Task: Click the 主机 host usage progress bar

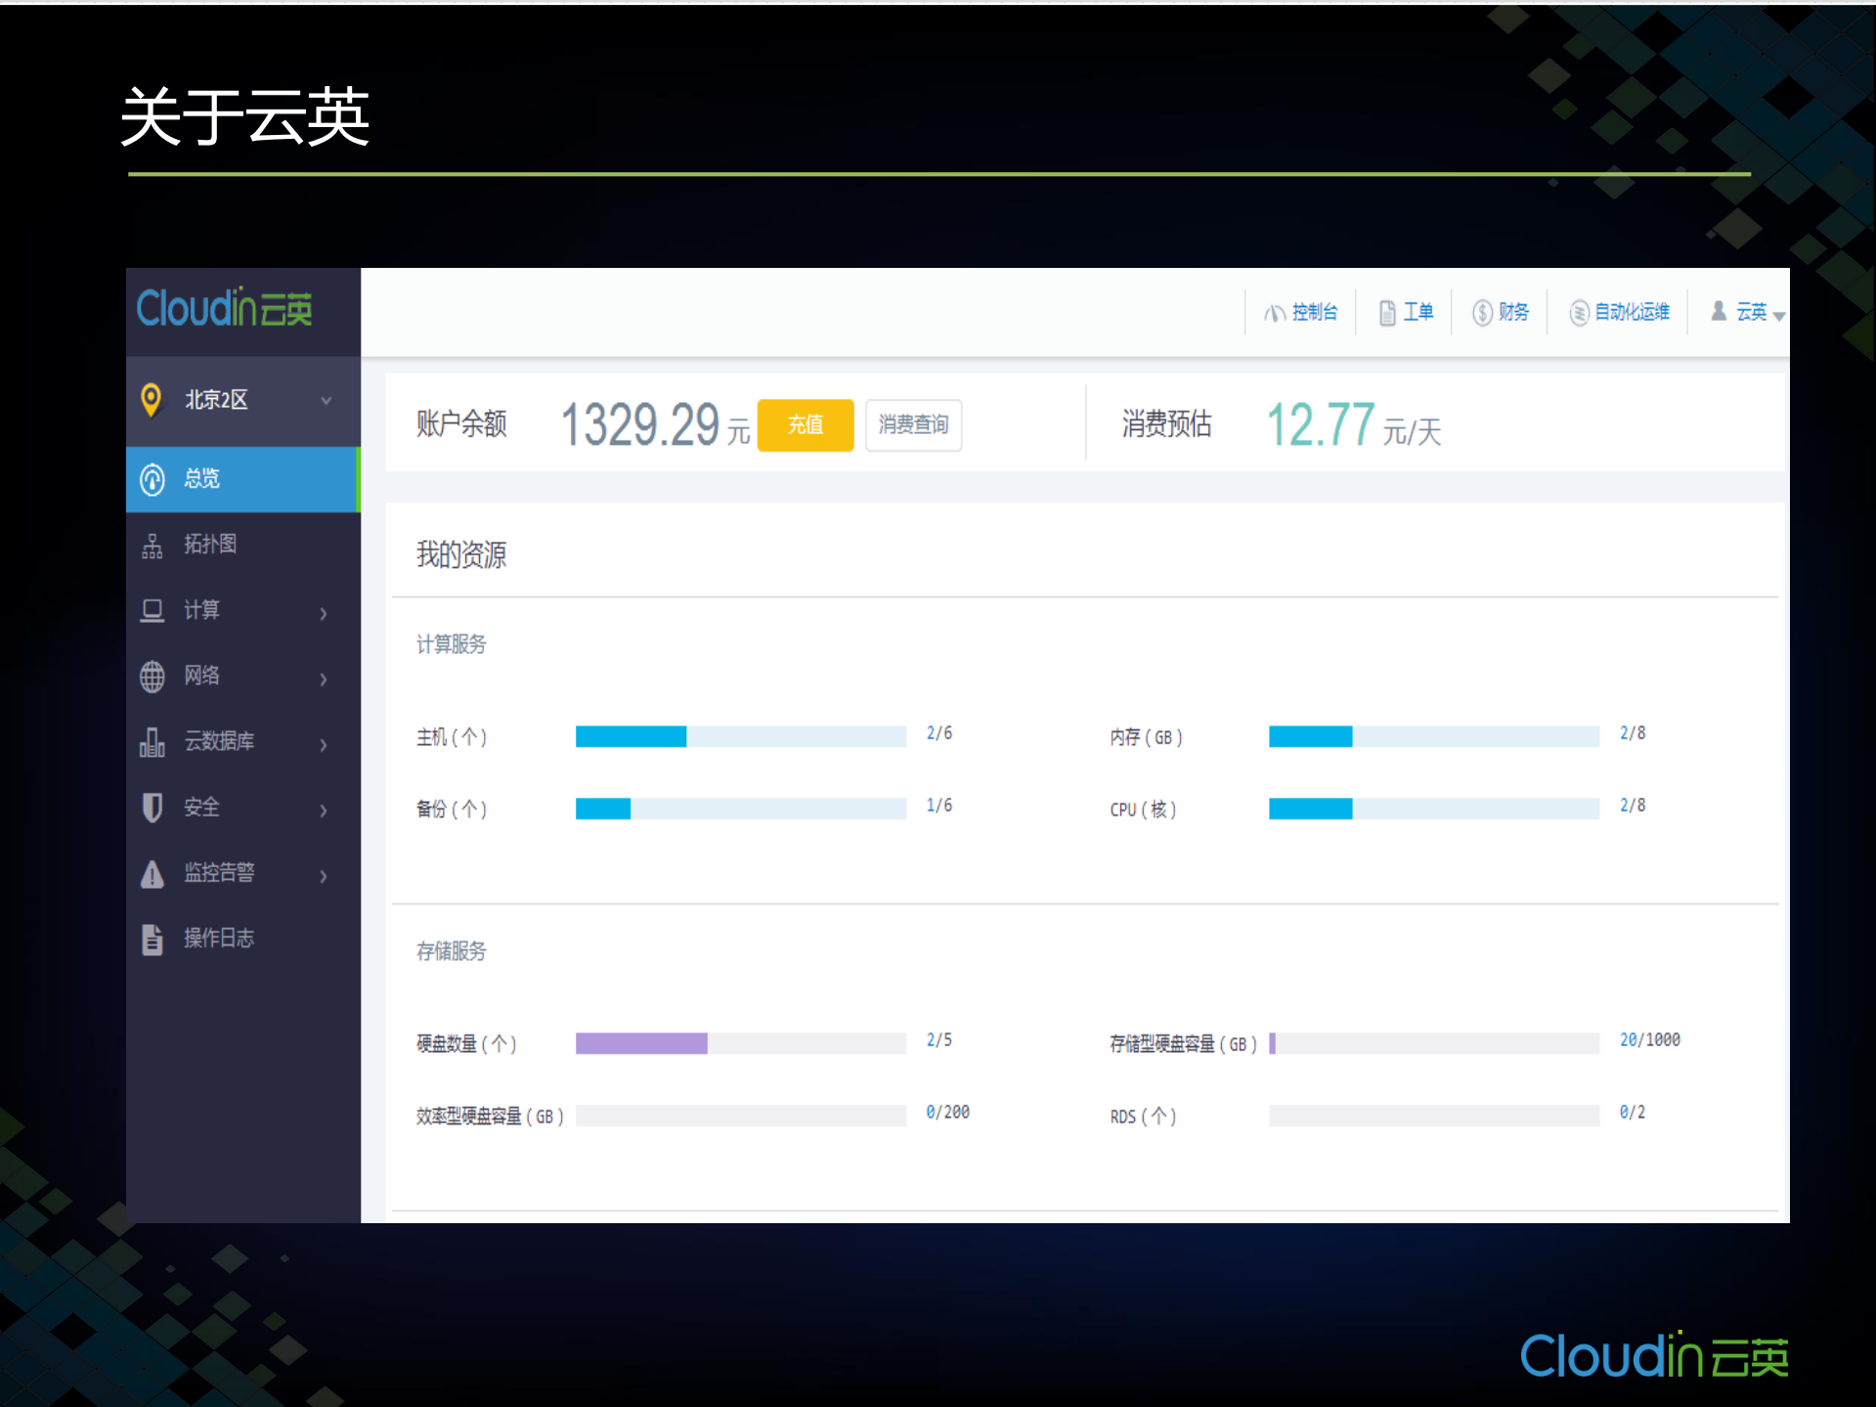Action: [740, 736]
